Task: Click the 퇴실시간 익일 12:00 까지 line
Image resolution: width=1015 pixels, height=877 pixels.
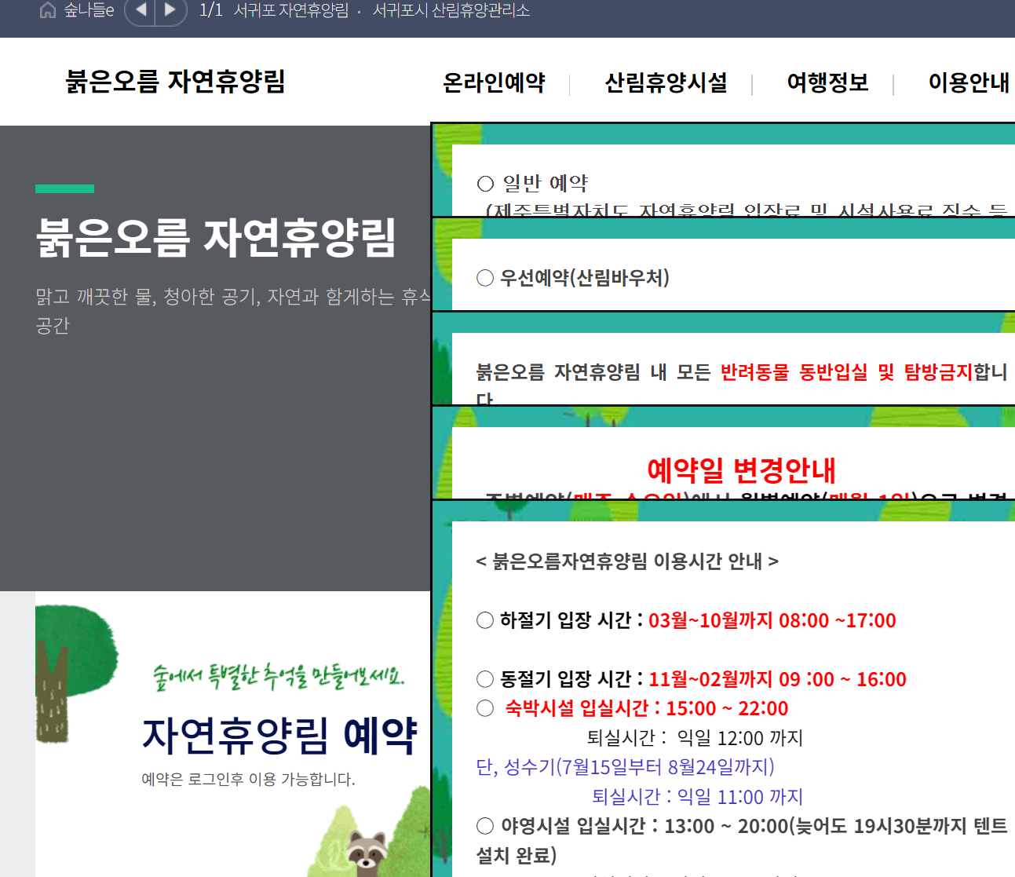Action: tap(695, 738)
